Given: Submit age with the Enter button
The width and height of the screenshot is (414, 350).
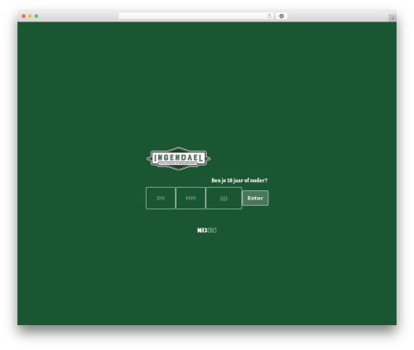Looking at the screenshot, I should [255, 198].
